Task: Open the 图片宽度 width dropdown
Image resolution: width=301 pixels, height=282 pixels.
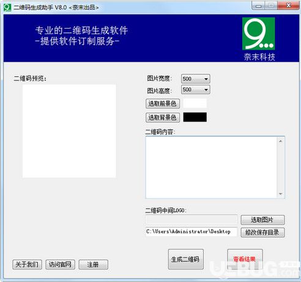Action: (x=195, y=79)
